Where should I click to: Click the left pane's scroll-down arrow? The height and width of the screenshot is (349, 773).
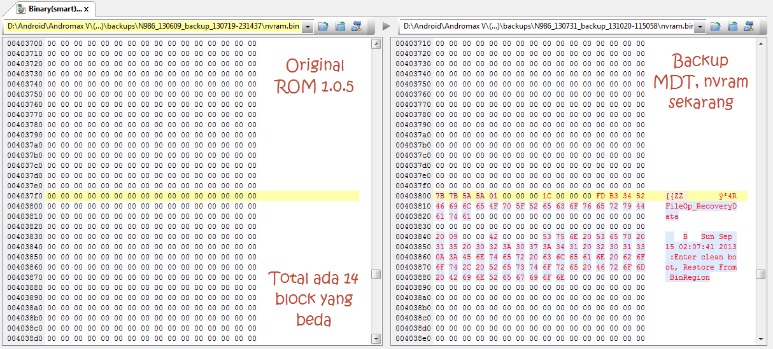376,339
